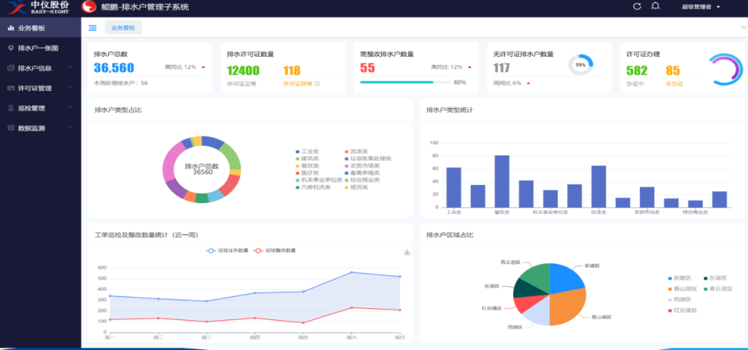This screenshot has width=748, height=350.
Task: Toggle 新建区 in the pie chart legend
Action: coord(680,279)
